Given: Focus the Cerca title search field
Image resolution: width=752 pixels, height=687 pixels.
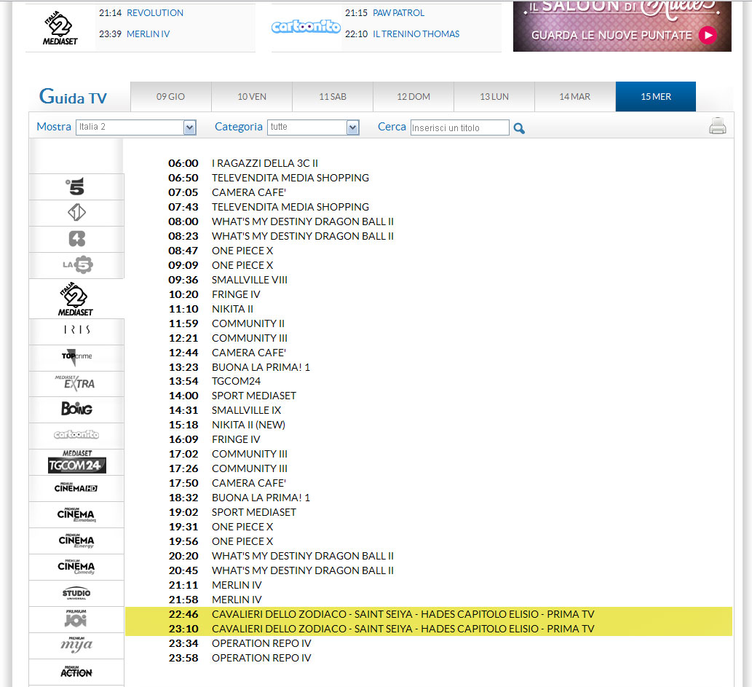Looking at the screenshot, I should [459, 127].
